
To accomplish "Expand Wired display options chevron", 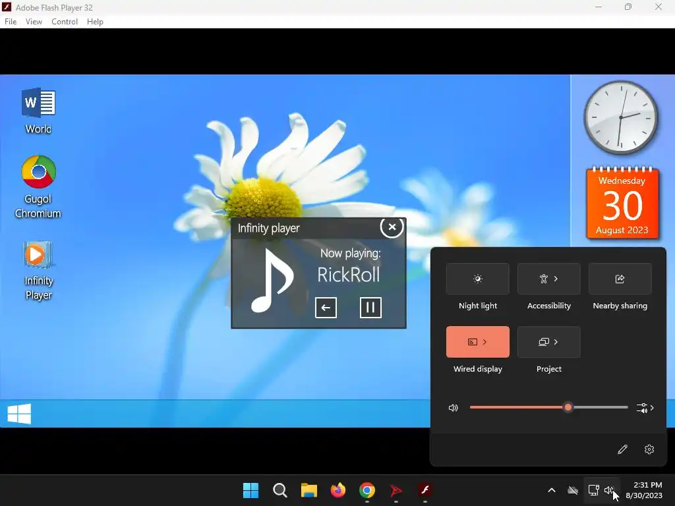I will (x=484, y=342).
